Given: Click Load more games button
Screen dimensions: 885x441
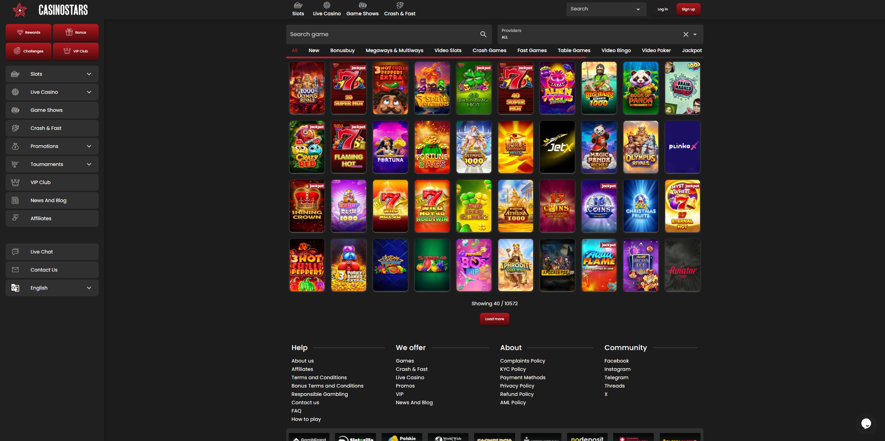Looking at the screenshot, I should click(x=494, y=319).
